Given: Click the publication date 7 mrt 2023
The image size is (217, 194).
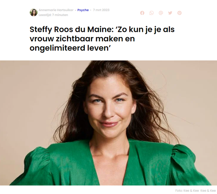Looking at the screenshot, I should (101, 10).
